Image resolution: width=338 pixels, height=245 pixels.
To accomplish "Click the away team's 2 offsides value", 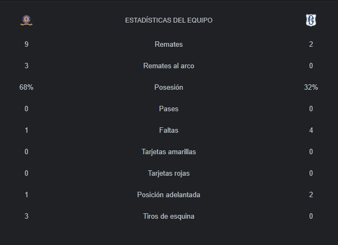I will (311, 194).
